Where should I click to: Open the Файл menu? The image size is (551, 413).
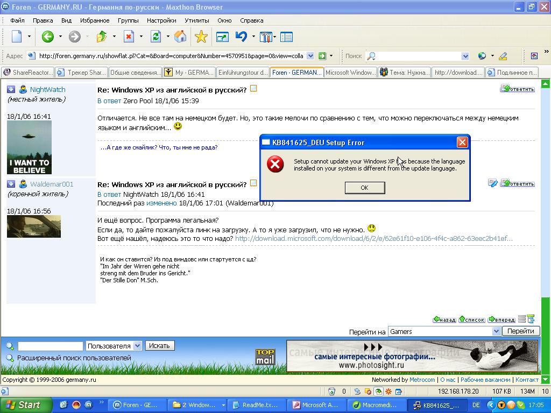(x=17, y=20)
